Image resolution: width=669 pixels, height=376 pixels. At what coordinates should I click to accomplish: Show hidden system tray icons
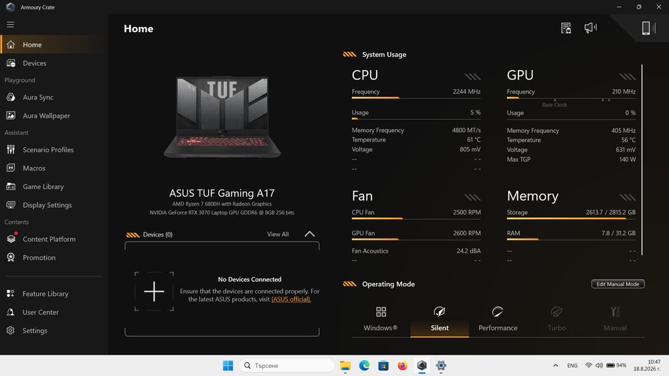pyautogui.click(x=555, y=365)
